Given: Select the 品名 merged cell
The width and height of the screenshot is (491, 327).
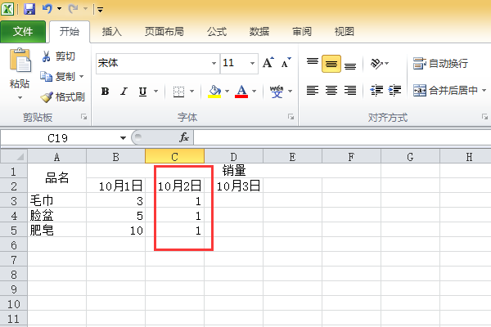Looking at the screenshot, I should (56, 178).
